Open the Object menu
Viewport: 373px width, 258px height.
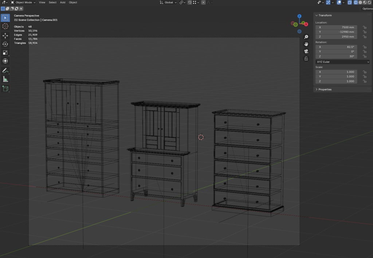tap(73, 3)
